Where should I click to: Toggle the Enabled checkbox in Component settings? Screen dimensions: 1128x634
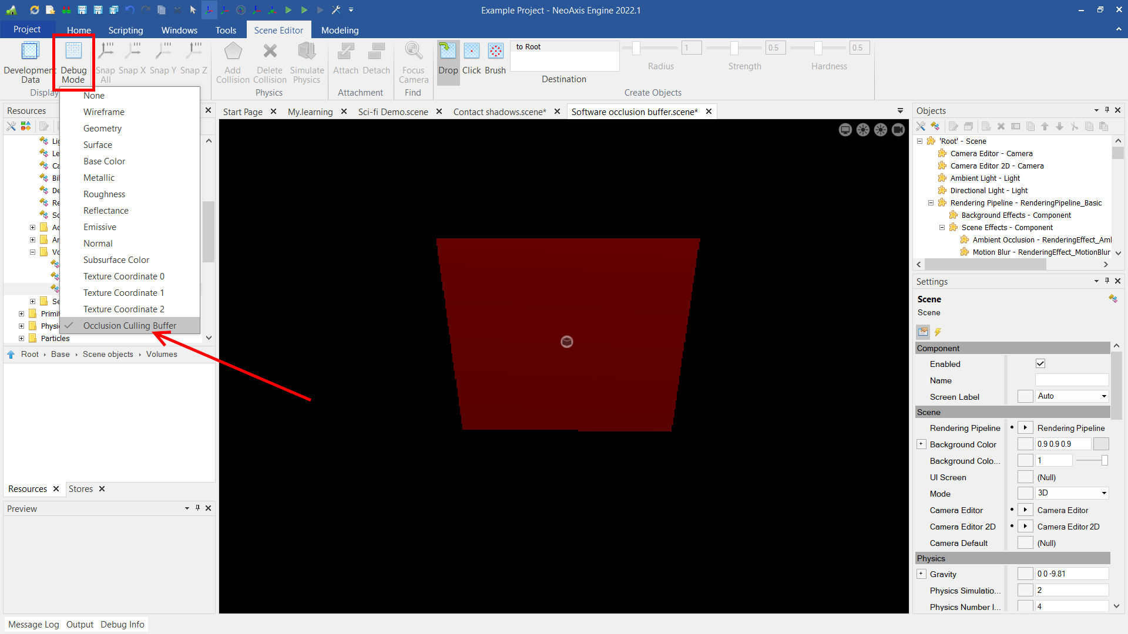(x=1040, y=363)
